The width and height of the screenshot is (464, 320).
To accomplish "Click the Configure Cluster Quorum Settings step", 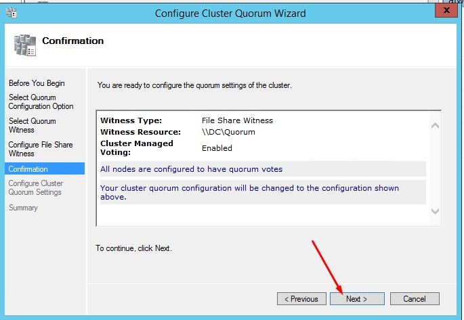I will pos(35,188).
